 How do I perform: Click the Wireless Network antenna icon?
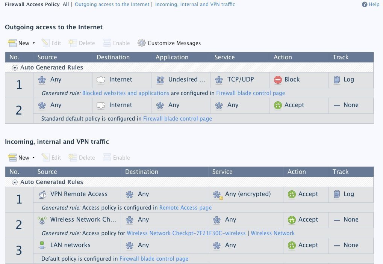pos(42,220)
